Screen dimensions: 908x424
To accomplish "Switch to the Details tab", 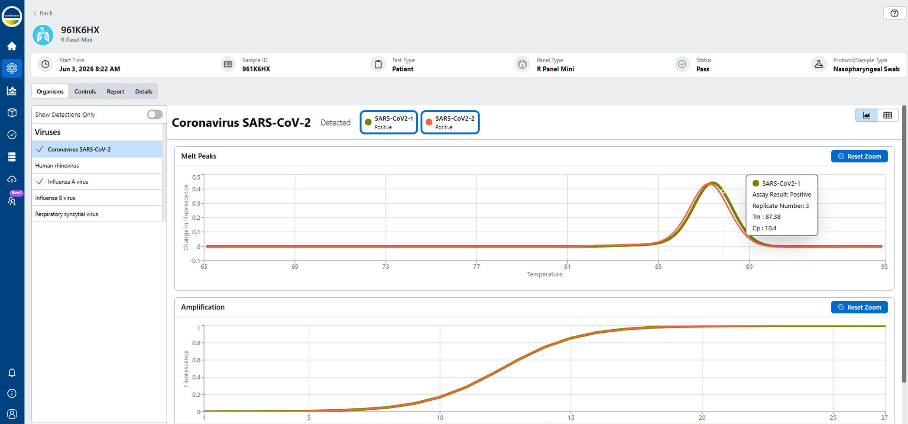I will [143, 91].
